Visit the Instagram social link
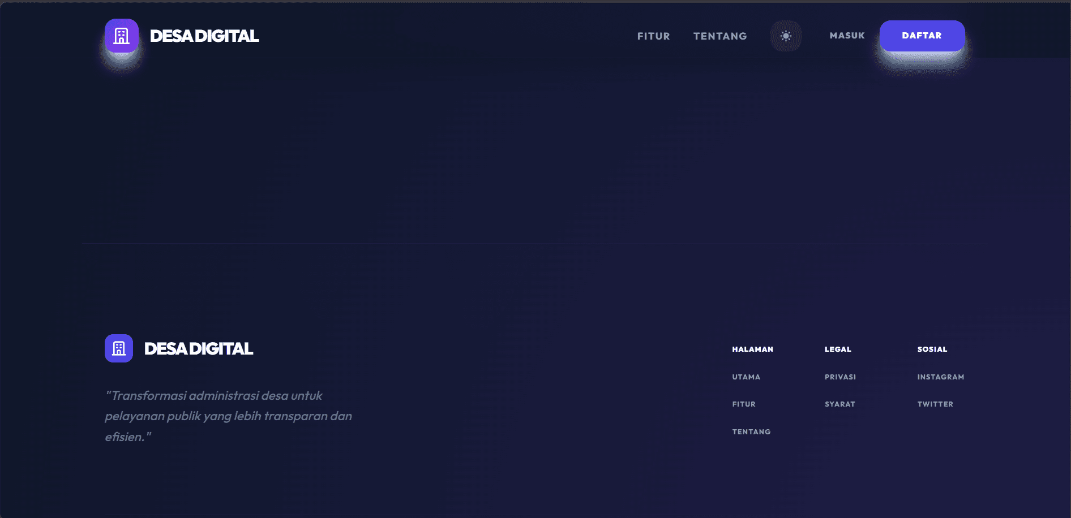Screen dimensions: 1071x518 click(940, 377)
